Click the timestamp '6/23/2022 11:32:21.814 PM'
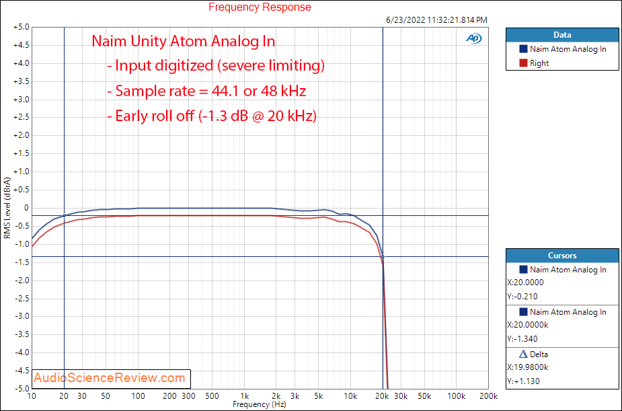The height and width of the screenshot is (411, 622). coord(436,20)
